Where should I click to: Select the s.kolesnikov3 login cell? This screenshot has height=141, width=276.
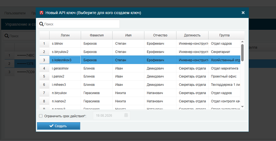pos(65,60)
